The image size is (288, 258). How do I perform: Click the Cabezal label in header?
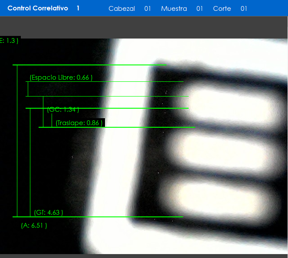[121, 9]
